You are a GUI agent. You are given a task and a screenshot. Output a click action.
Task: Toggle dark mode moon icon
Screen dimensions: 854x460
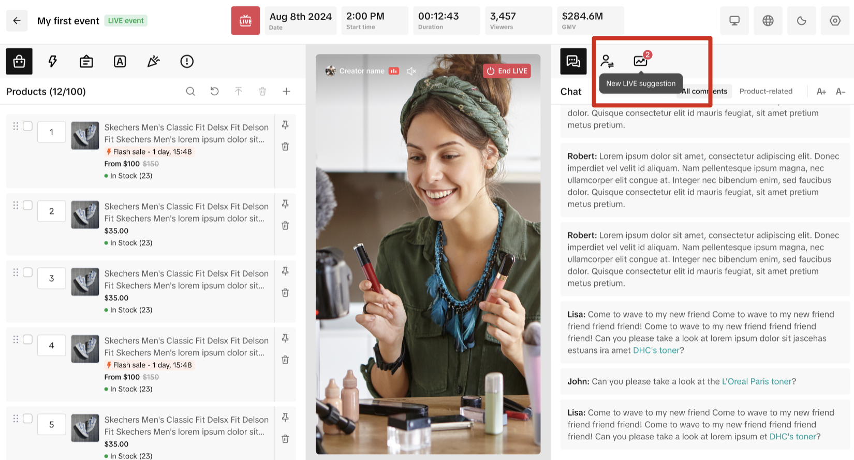pyautogui.click(x=801, y=21)
